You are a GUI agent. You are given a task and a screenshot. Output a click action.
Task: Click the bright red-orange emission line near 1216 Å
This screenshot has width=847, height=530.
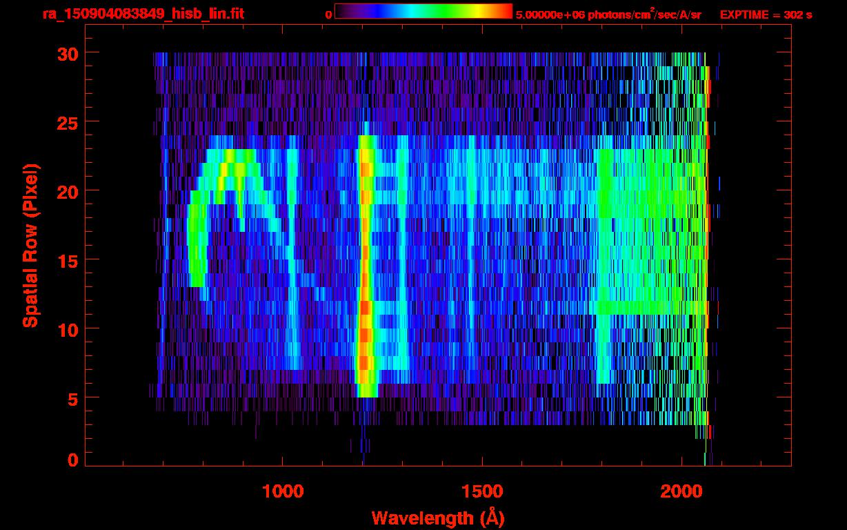365,266
